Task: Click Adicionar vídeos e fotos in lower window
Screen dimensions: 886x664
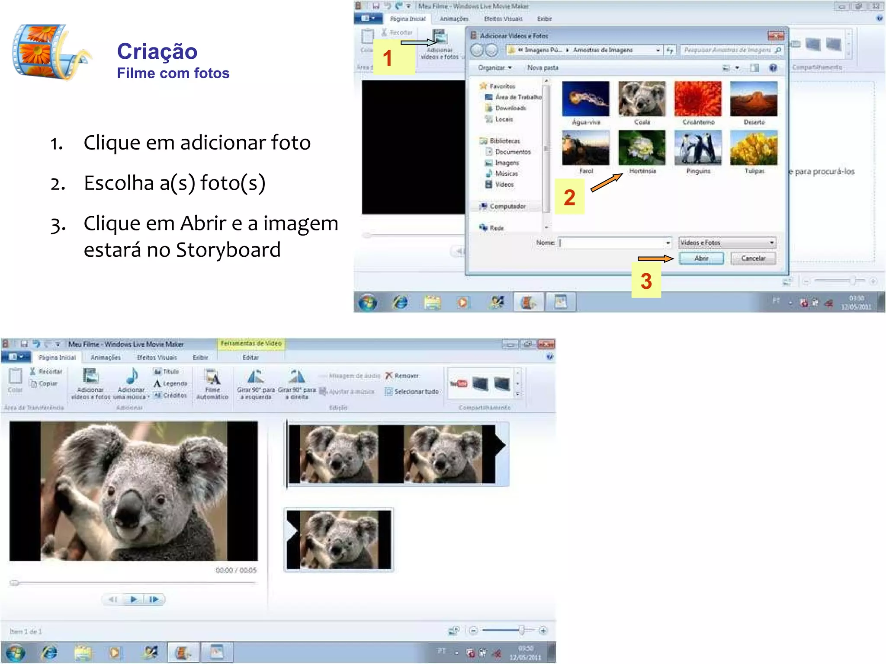Action: point(91,384)
